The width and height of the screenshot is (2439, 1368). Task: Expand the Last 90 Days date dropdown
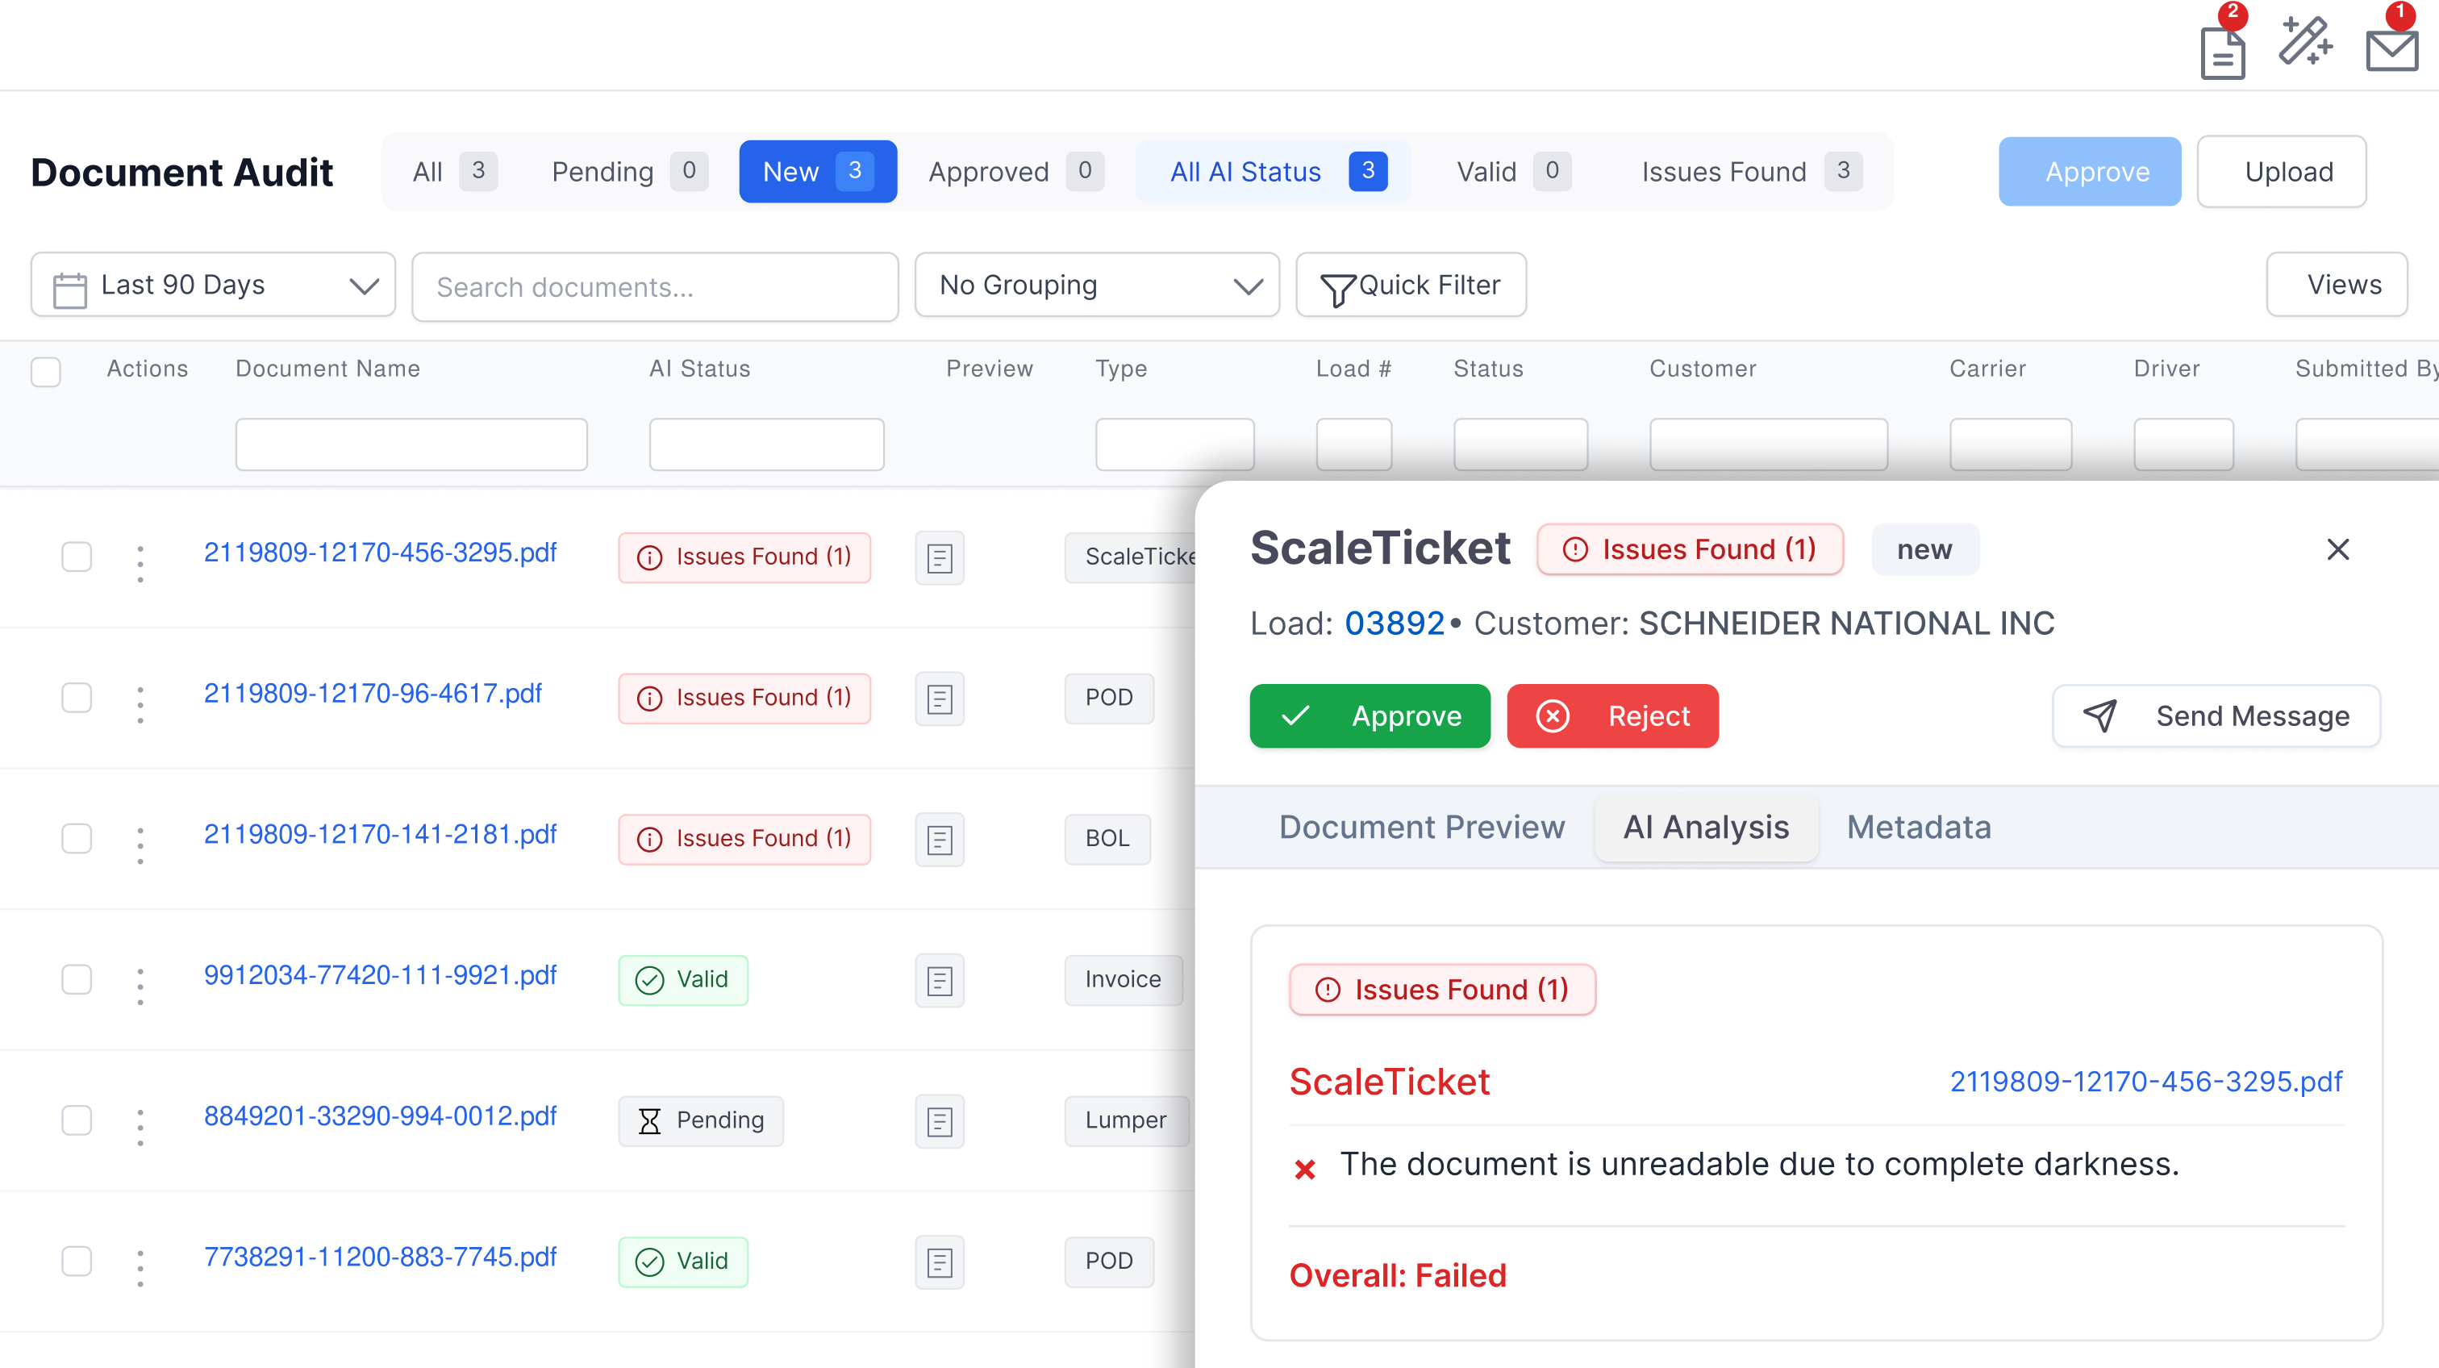click(x=213, y=285)
